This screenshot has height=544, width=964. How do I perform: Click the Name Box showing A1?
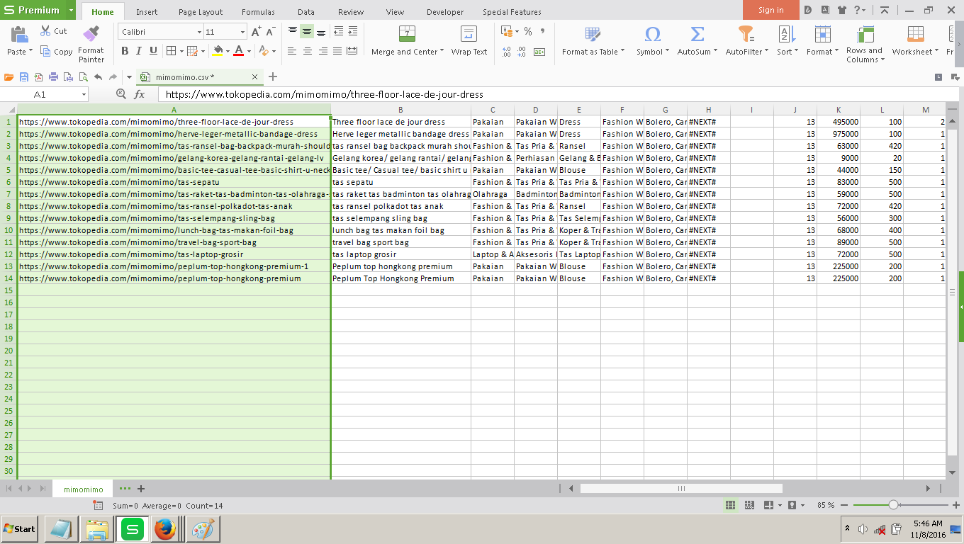click(x=44, y=94)
